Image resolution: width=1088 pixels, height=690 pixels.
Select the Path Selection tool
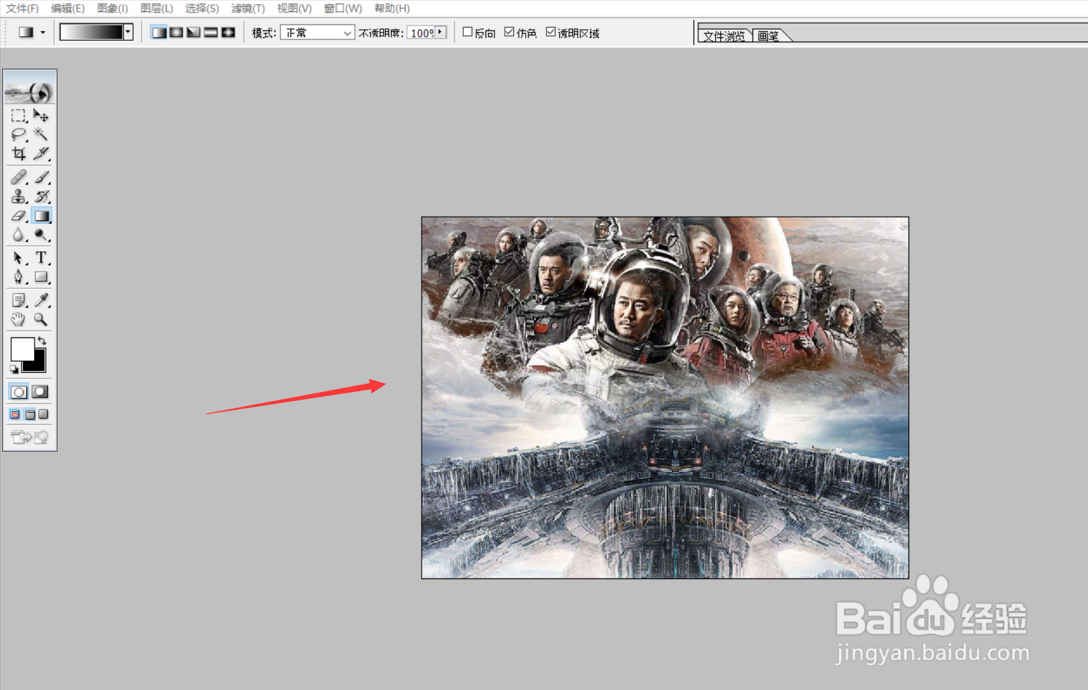pyautogui.click(x=19, y=258)
